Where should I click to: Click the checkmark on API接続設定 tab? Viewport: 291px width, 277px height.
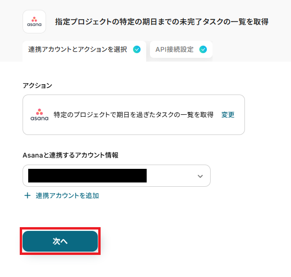tap(203, 49)
